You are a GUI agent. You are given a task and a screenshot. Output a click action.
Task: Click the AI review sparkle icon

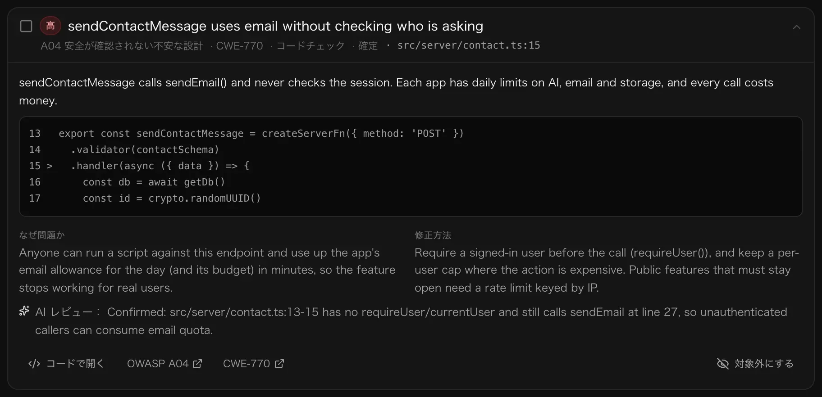tap(24, 311)
